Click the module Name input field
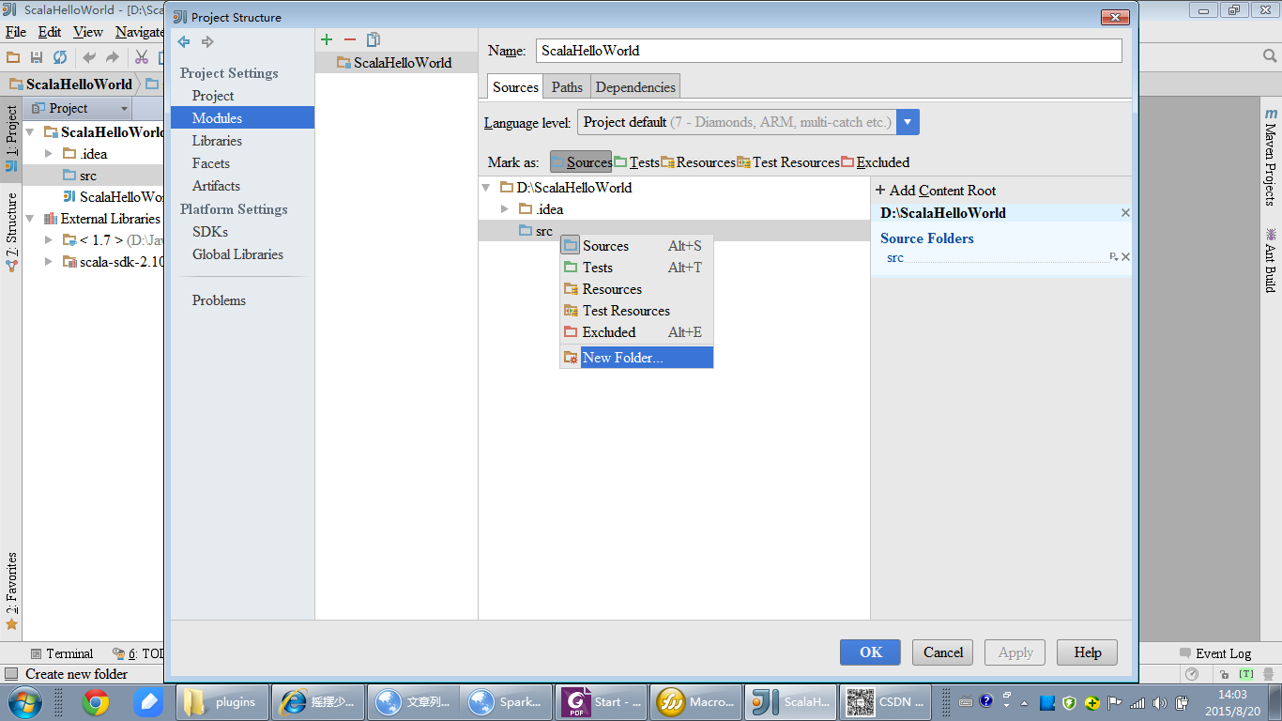This screenshot has height=721, width=1282. [829, 51]
